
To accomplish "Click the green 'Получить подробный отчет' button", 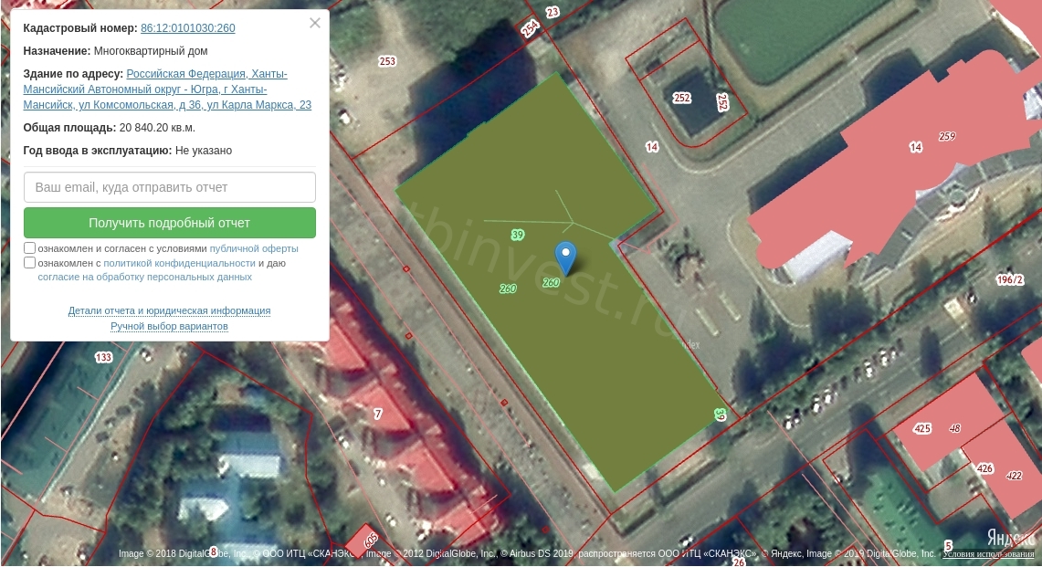I will tap(170, 223).
